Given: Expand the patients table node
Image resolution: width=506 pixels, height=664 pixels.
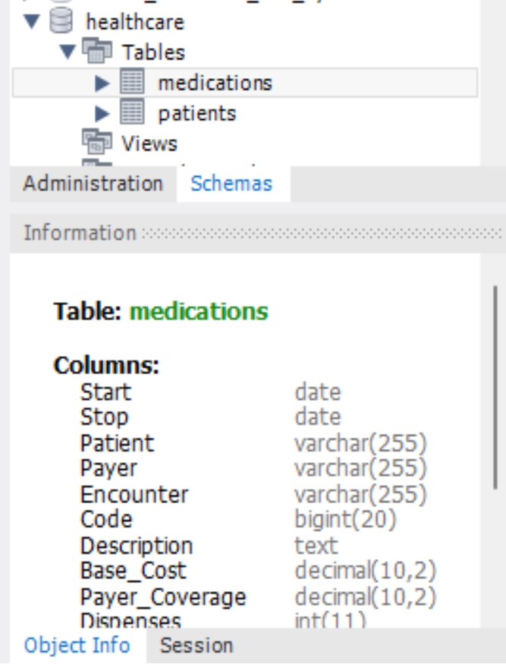Looking at the screenshot, I should click(x=102, y=114).
